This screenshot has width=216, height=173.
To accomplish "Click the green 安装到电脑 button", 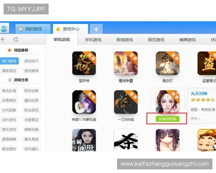I will coord(167,119).
